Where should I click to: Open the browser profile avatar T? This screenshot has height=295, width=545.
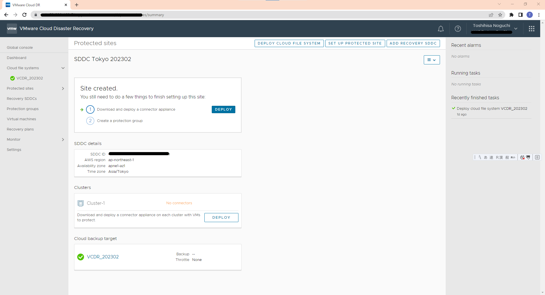click(x=530, y=15)
